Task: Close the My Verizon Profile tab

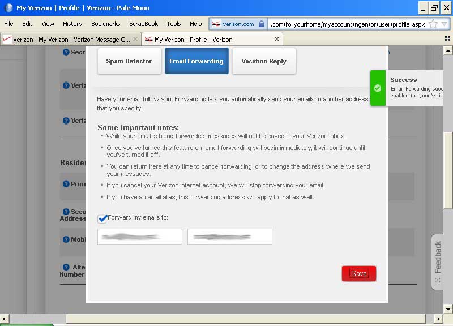Action: [x=276, y=39]
